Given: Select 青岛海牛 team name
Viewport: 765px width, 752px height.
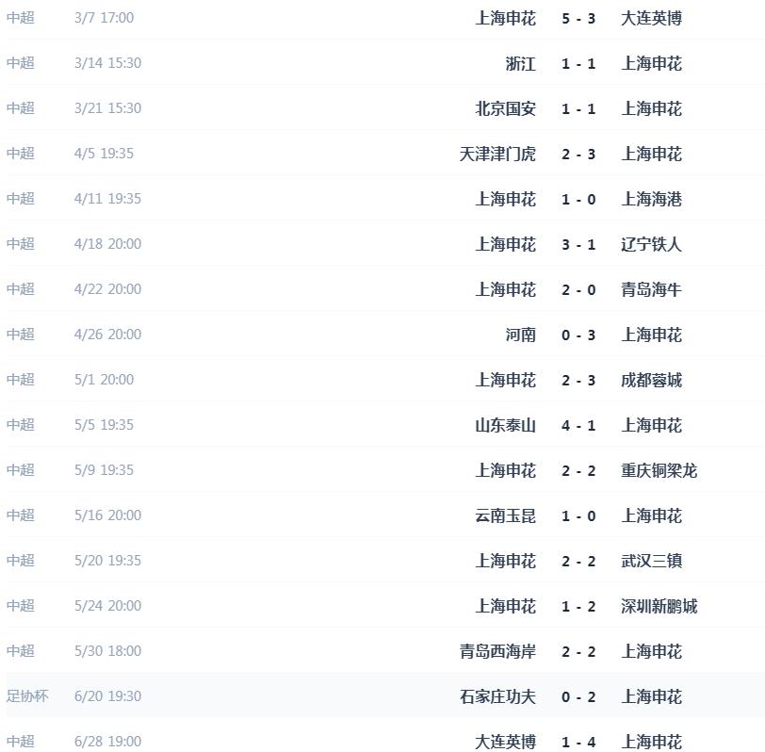Looking at the screenshot, I should point(651,290).
